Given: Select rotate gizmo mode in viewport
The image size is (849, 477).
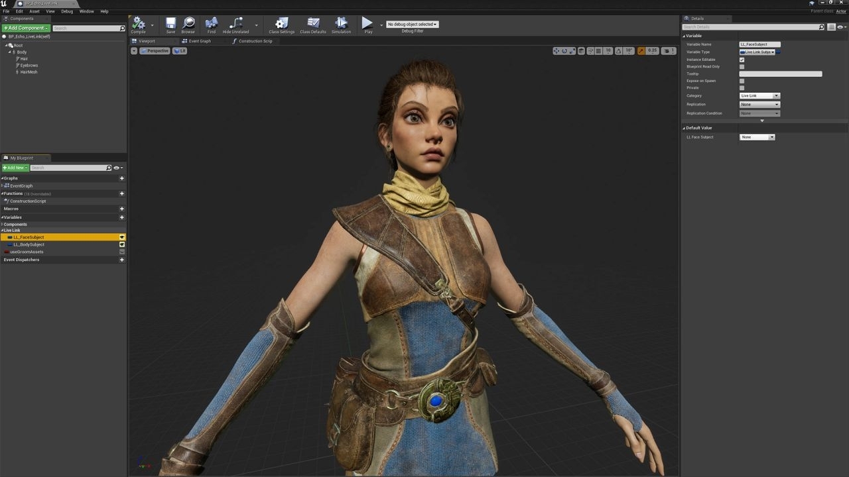Looking at the screenshot, I should tap(564, 51).
